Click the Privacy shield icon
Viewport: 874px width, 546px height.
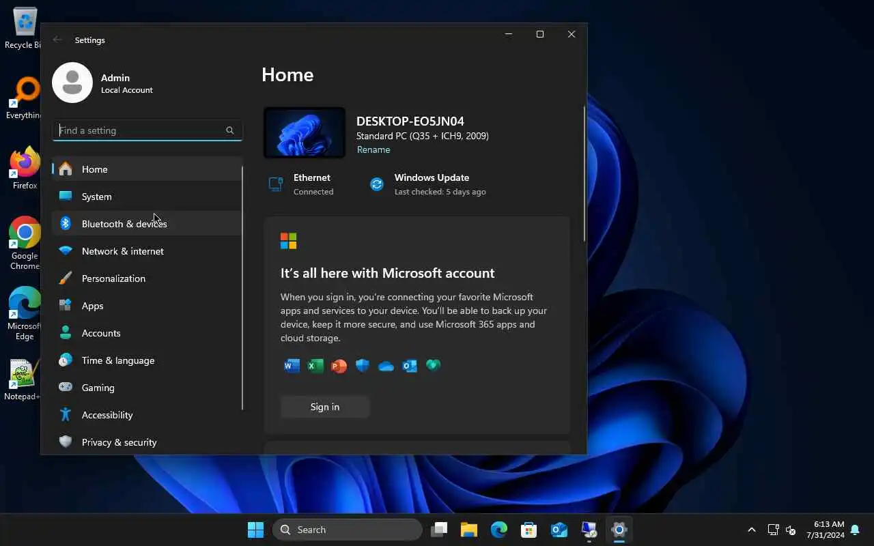(66, 442)
